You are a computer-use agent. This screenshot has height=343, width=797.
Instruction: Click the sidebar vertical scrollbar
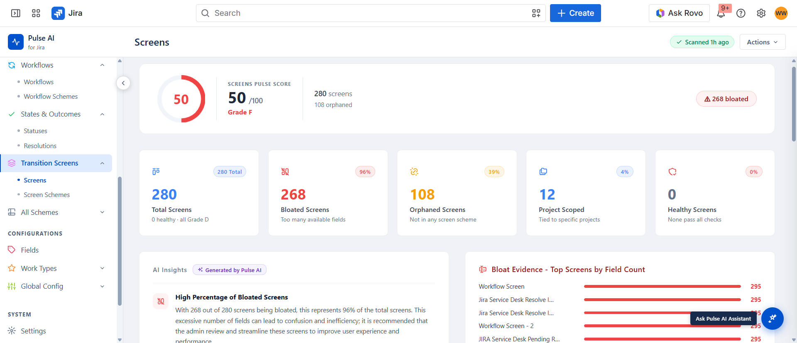click(x=120, y=241)
